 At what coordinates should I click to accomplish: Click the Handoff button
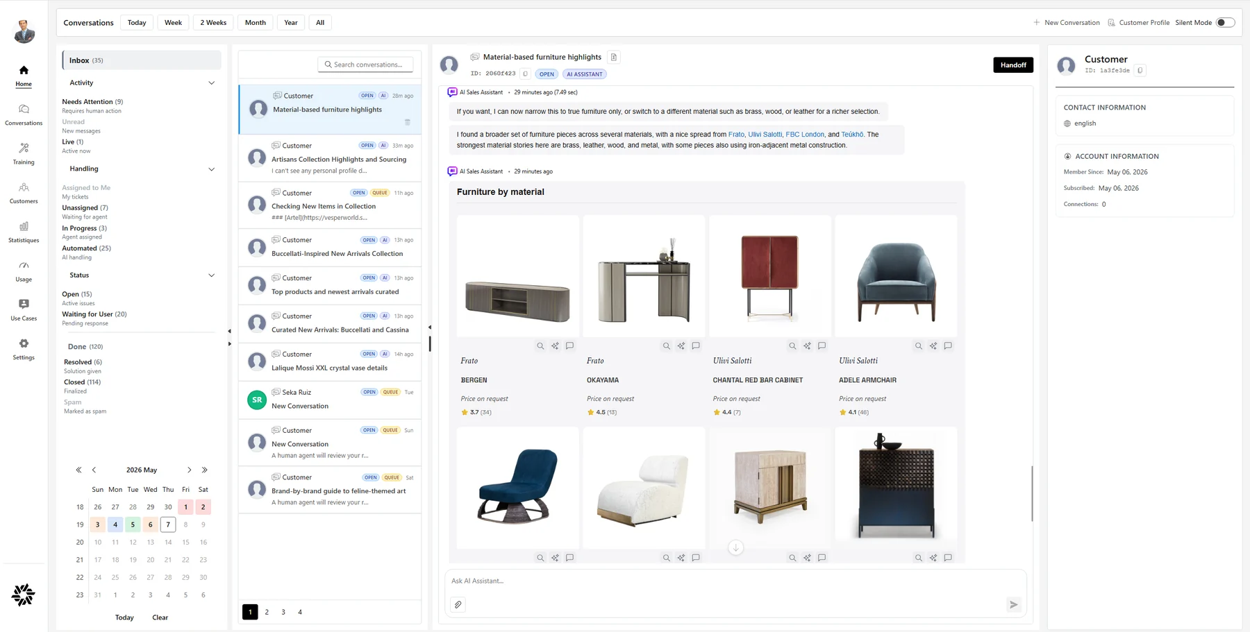point(1013,65)
